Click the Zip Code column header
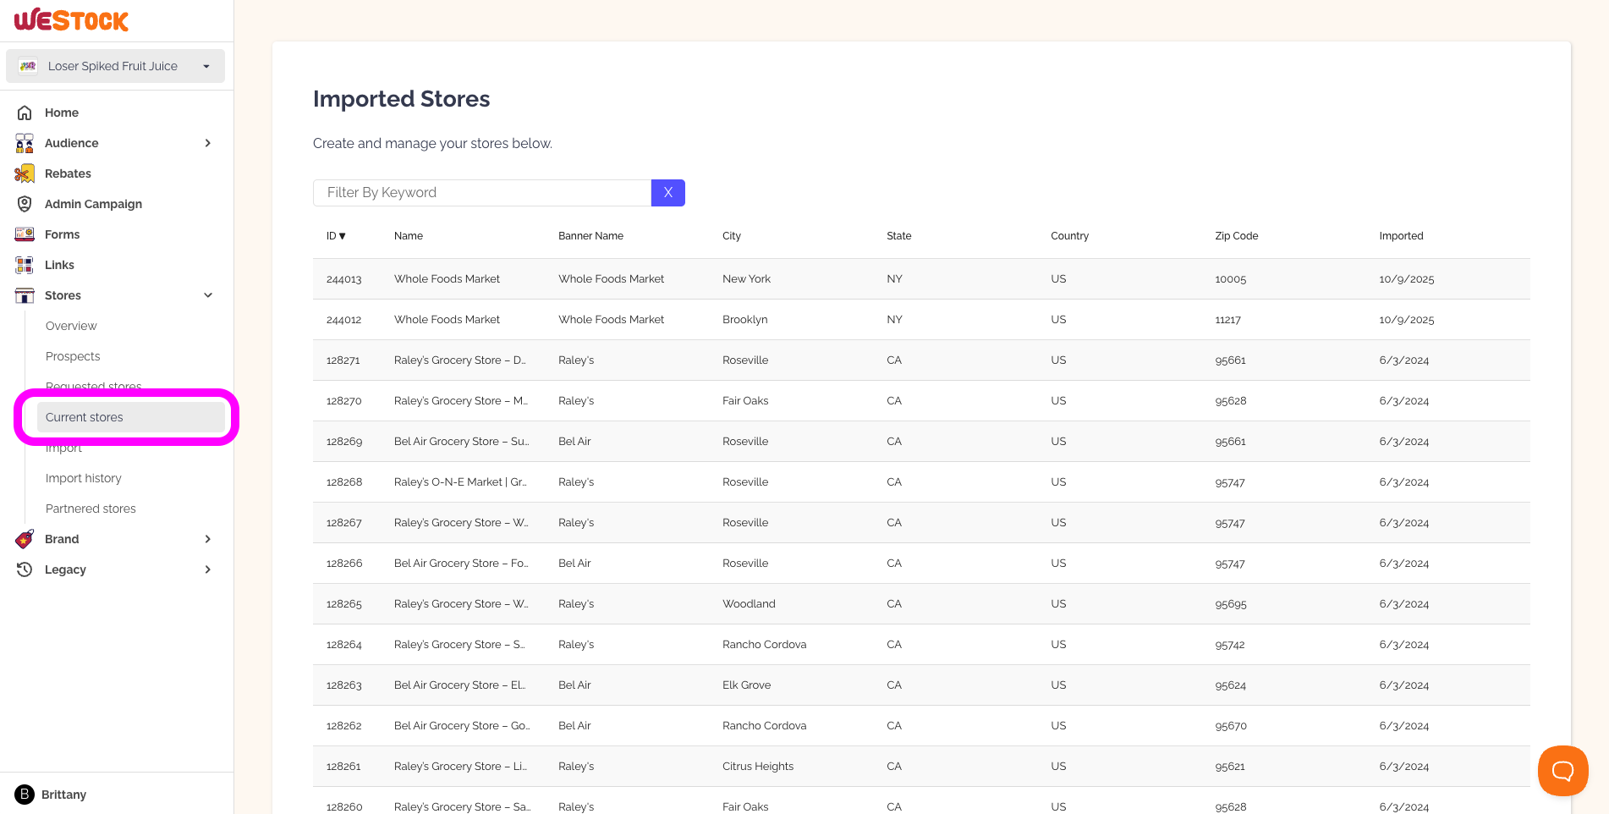Screen dimensions: 1609x814 [x=1237, y=236]
